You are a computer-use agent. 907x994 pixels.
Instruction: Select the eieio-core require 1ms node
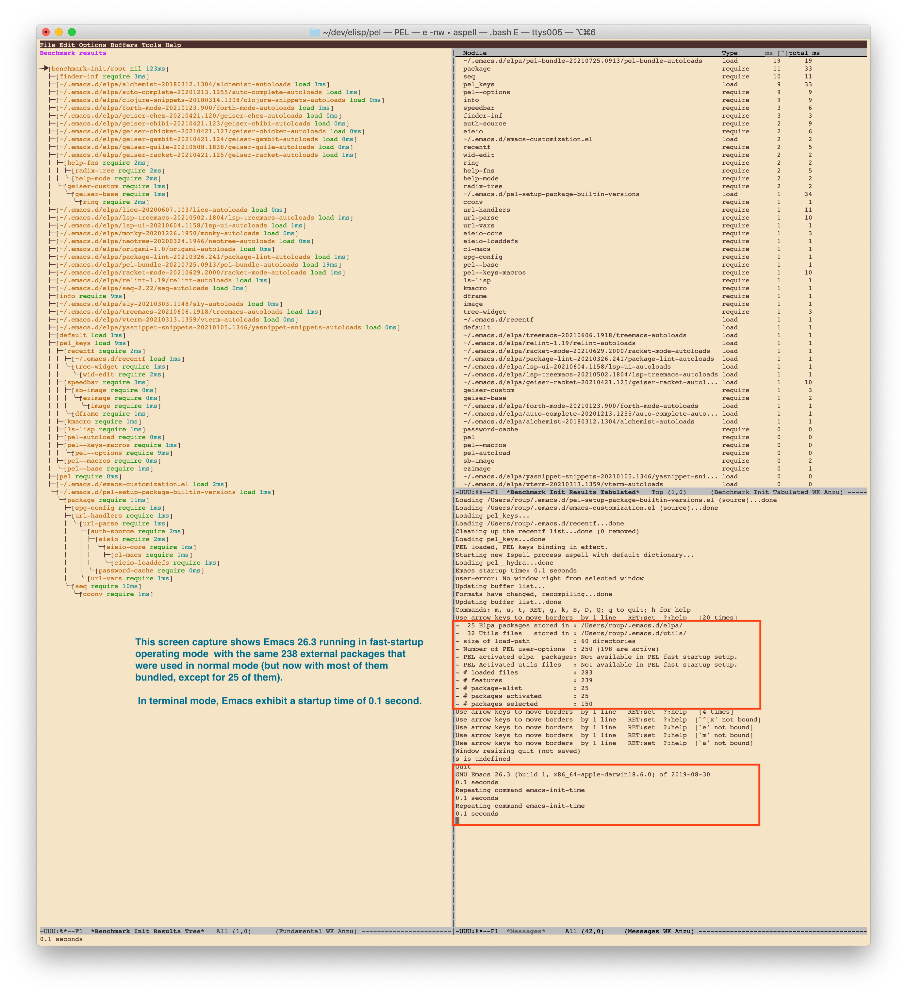point(150,547)
